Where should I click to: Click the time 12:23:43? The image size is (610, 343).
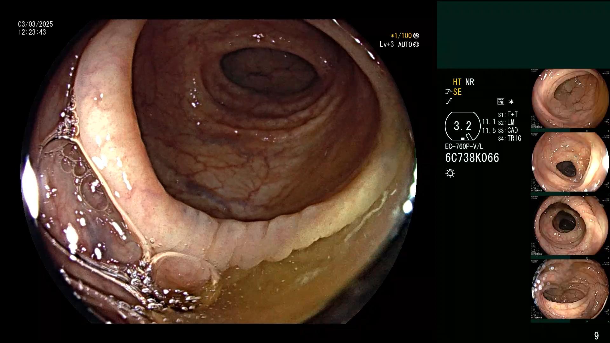32,32
